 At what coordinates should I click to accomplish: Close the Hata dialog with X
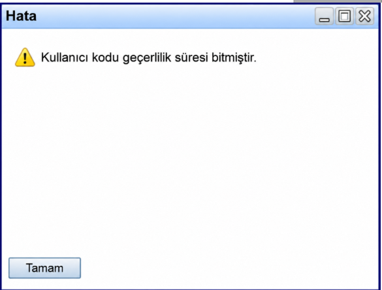pyautogui.click(x=364, y=16)
